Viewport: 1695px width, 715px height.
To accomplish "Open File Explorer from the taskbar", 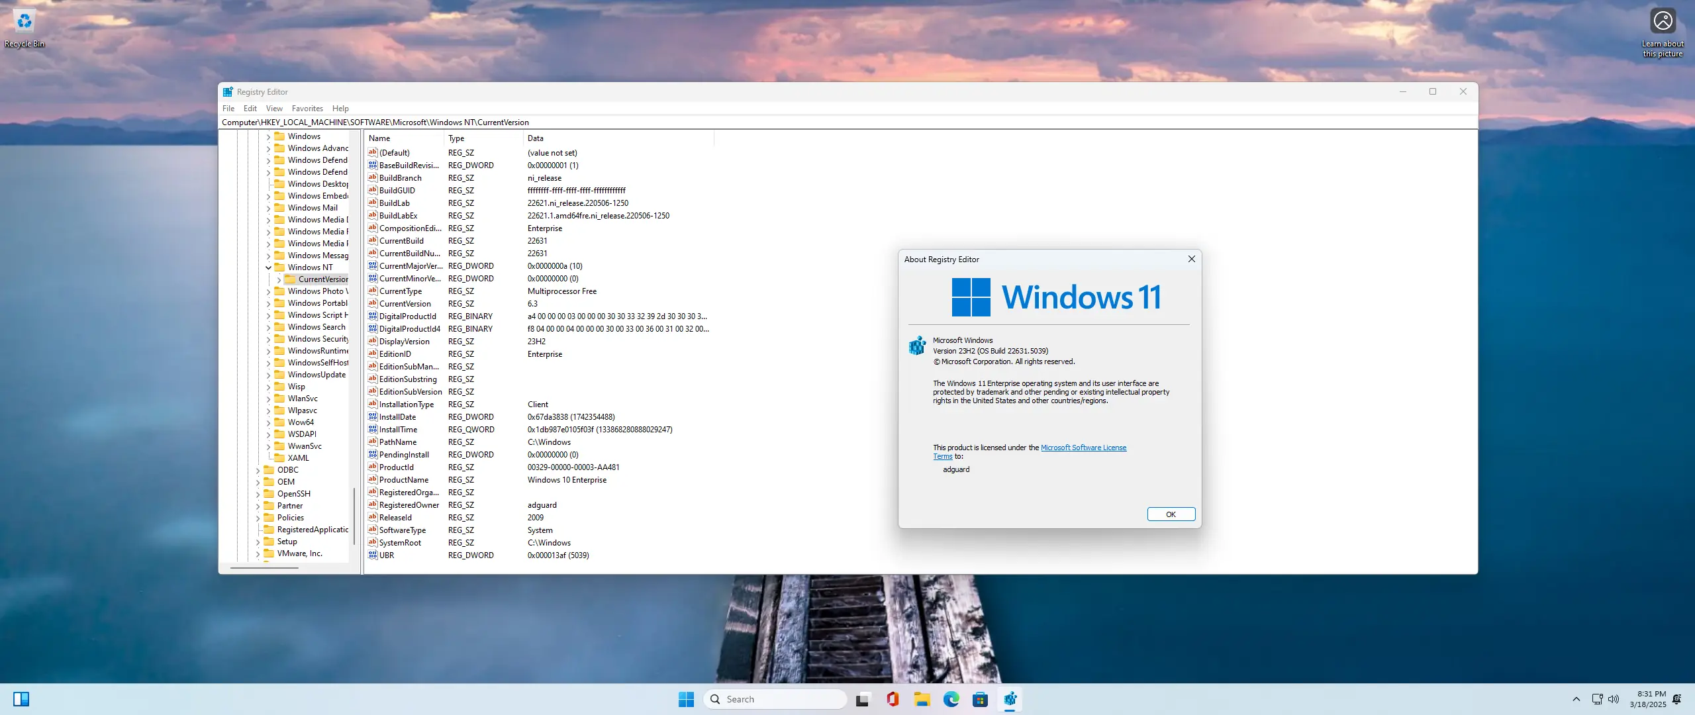I will pyautogui.click(x=922, y=699).
